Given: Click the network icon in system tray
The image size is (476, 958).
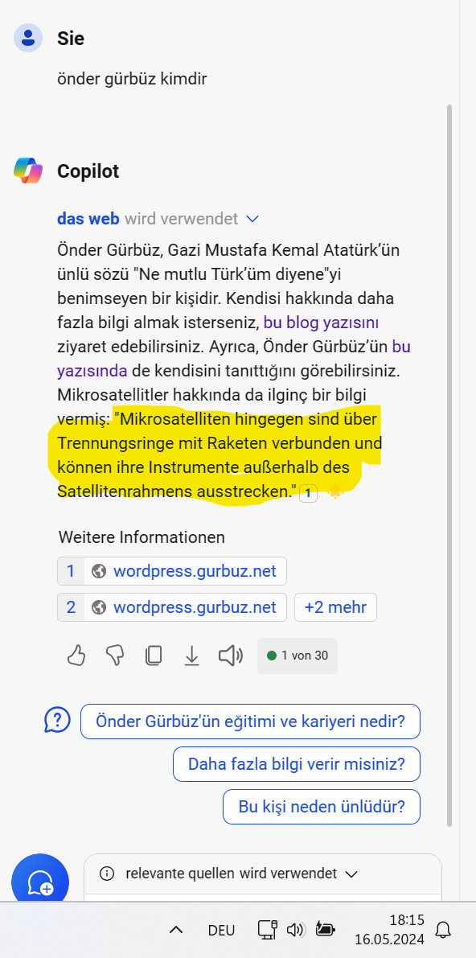Looking at the screenshot, I should click(x=267, y=930).
